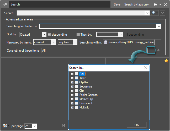This screenshot has width=170, height=131.
Task: Open Consisting of these items browse button
Action: click(151, 50)
